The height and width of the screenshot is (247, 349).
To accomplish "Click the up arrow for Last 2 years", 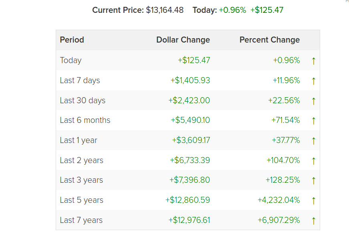I will pyautogui.click(x=313, y=161).
